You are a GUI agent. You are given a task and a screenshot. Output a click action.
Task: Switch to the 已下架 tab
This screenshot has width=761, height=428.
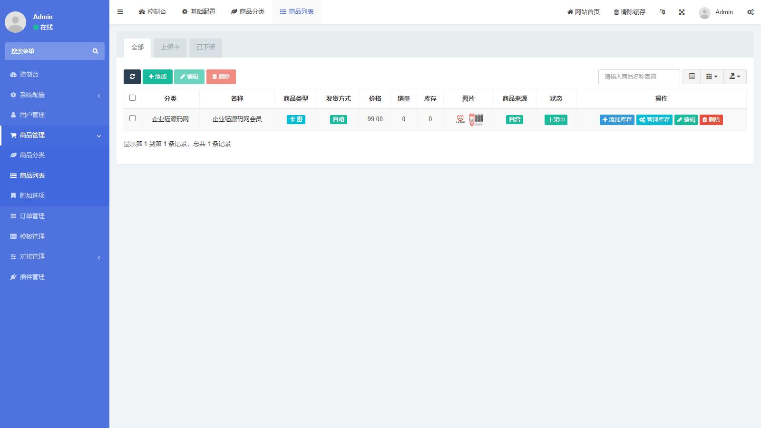205,47
